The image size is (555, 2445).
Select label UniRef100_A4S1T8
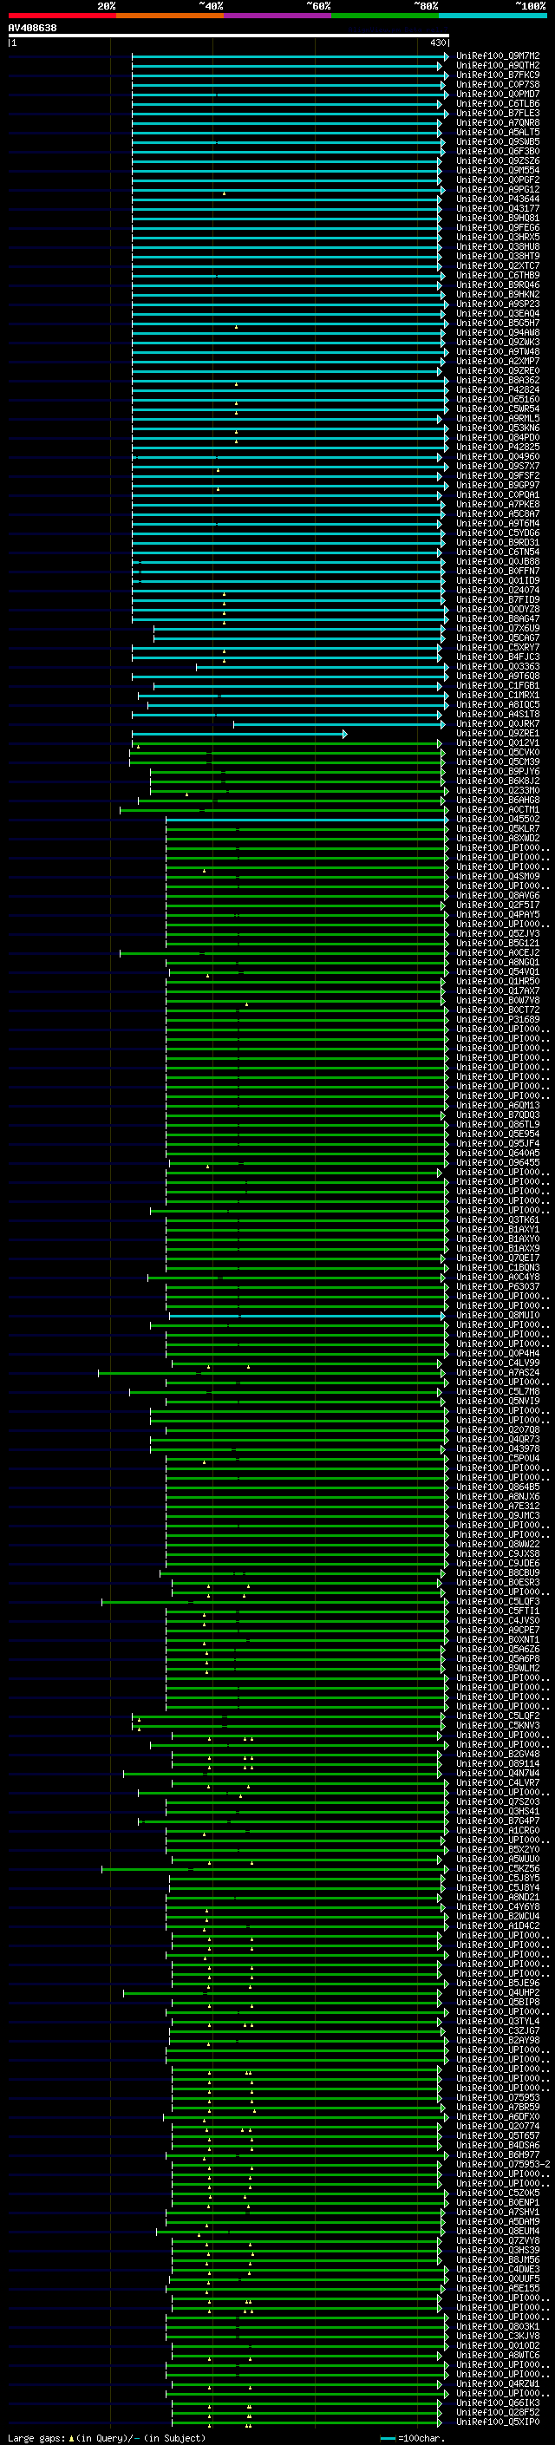(498, 715)
